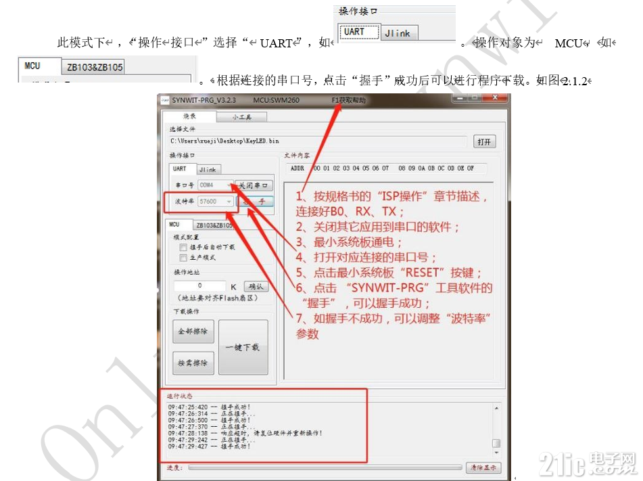Image resolution: width=643 pixels, height=481 pixels.
Task: Click the 按需擦除 button
Action: (x=193, y=363)
